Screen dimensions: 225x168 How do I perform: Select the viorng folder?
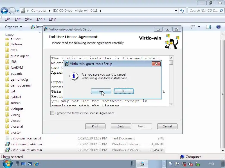click(15, 115)
